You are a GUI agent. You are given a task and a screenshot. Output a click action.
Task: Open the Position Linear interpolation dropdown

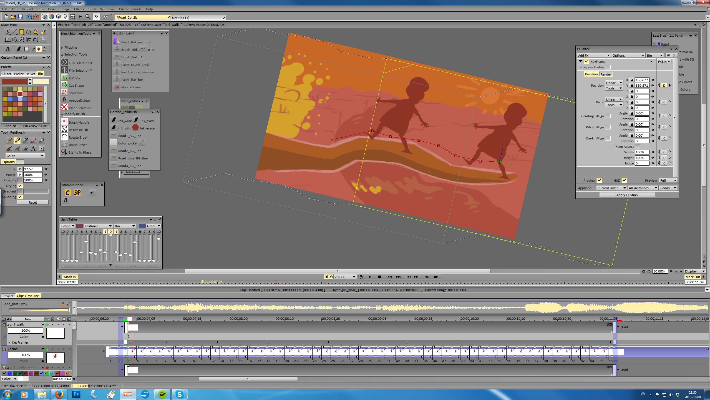tap(614, 83)
